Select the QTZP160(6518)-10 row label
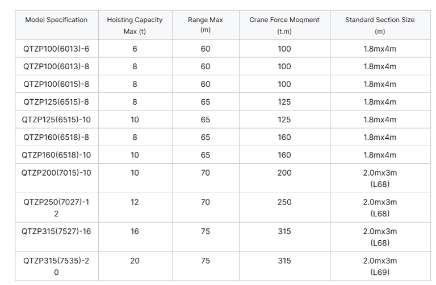The height and width of the screenshot is (285, 436). pyautogui.click(x=56, y=155)
